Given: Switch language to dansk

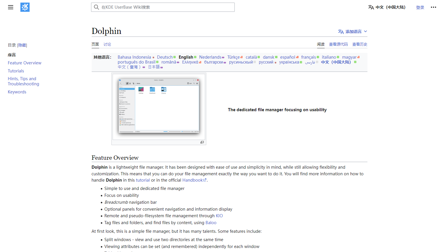Looking at the screenshot, I should click(269, 57).
